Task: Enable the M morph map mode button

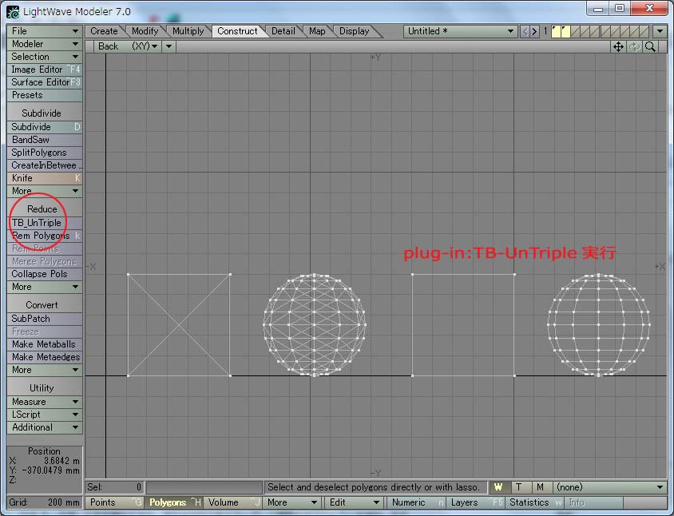Action: pos(541,487)
